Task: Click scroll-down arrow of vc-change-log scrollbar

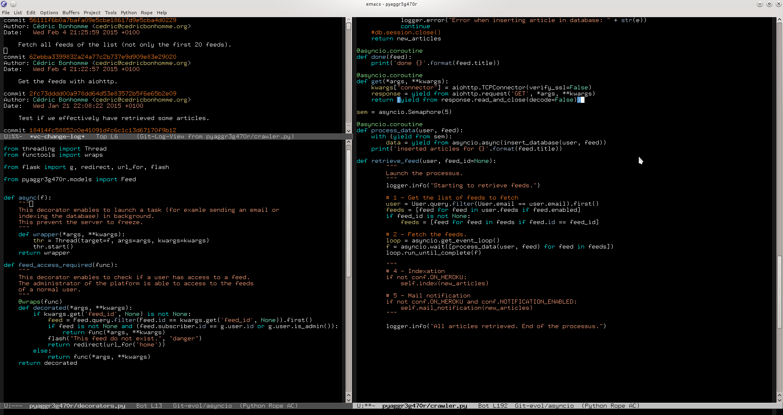Action: (348, 131)
